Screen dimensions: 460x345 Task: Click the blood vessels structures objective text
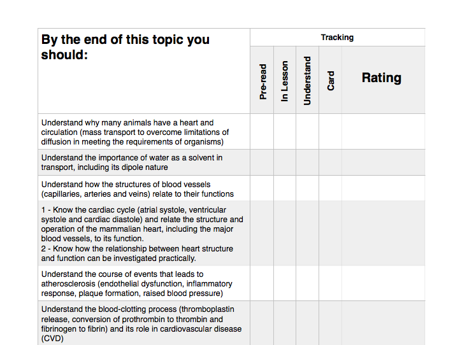coord(137,189)
